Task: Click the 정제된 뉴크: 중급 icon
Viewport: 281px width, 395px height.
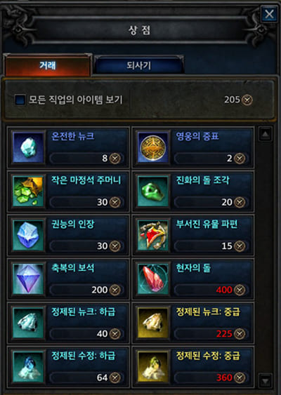Action: [x=153, y=323]
